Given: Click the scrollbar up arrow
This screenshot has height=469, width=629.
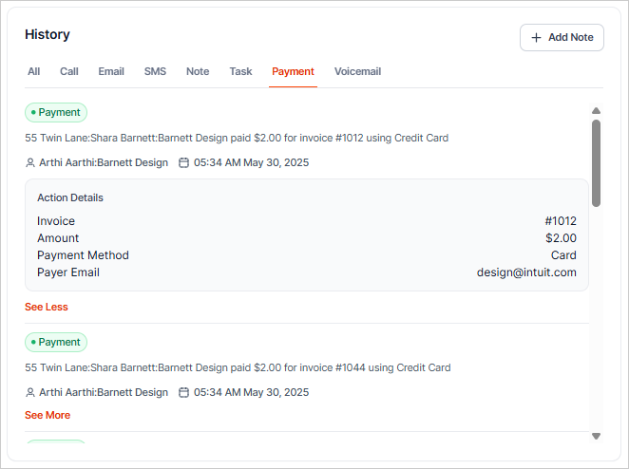Looking at the screenshot, I should [596, 110].
